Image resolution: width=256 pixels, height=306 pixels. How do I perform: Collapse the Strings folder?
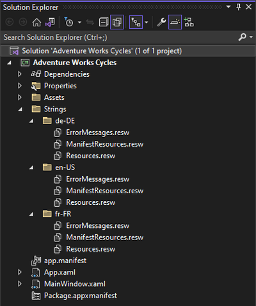pos(20,109)
